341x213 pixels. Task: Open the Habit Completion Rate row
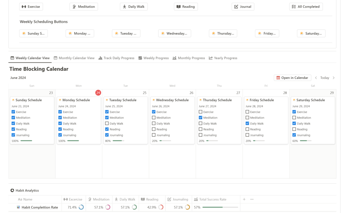point(40,207)
